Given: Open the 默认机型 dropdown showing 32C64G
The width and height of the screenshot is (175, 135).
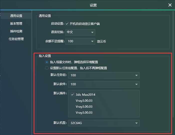Looking at the screenshot, I should (x=104, y=123).
